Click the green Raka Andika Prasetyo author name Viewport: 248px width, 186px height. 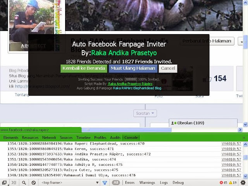pos(124,53)
